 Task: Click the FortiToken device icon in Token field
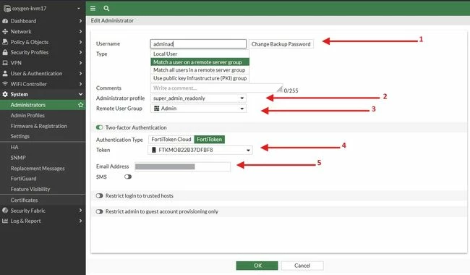click(x=154, y=150)
